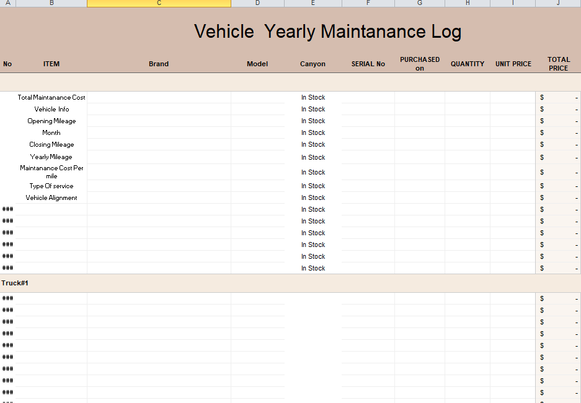Select the Maintanance Cost Per mile cell
Screen dimensions: 581x403
pyautogui.click(x=51, y=172)
